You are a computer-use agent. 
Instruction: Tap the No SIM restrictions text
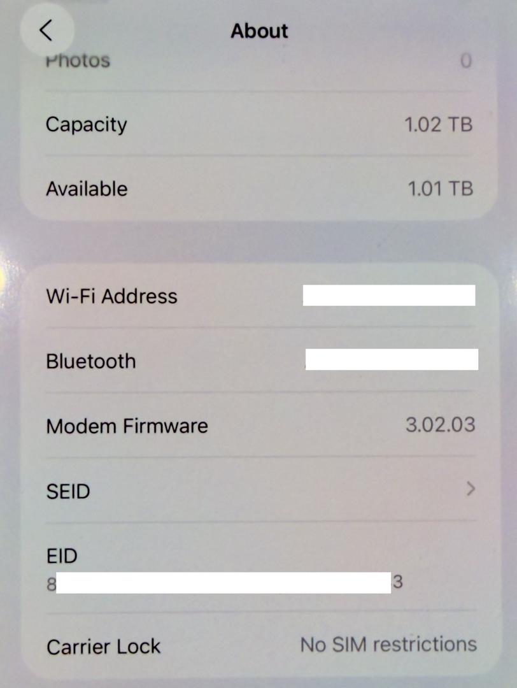(x=388, y=644)
